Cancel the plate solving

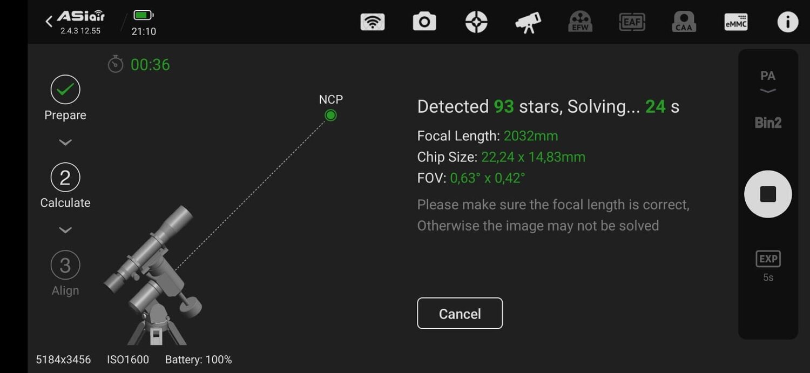[x=460, y=313]
